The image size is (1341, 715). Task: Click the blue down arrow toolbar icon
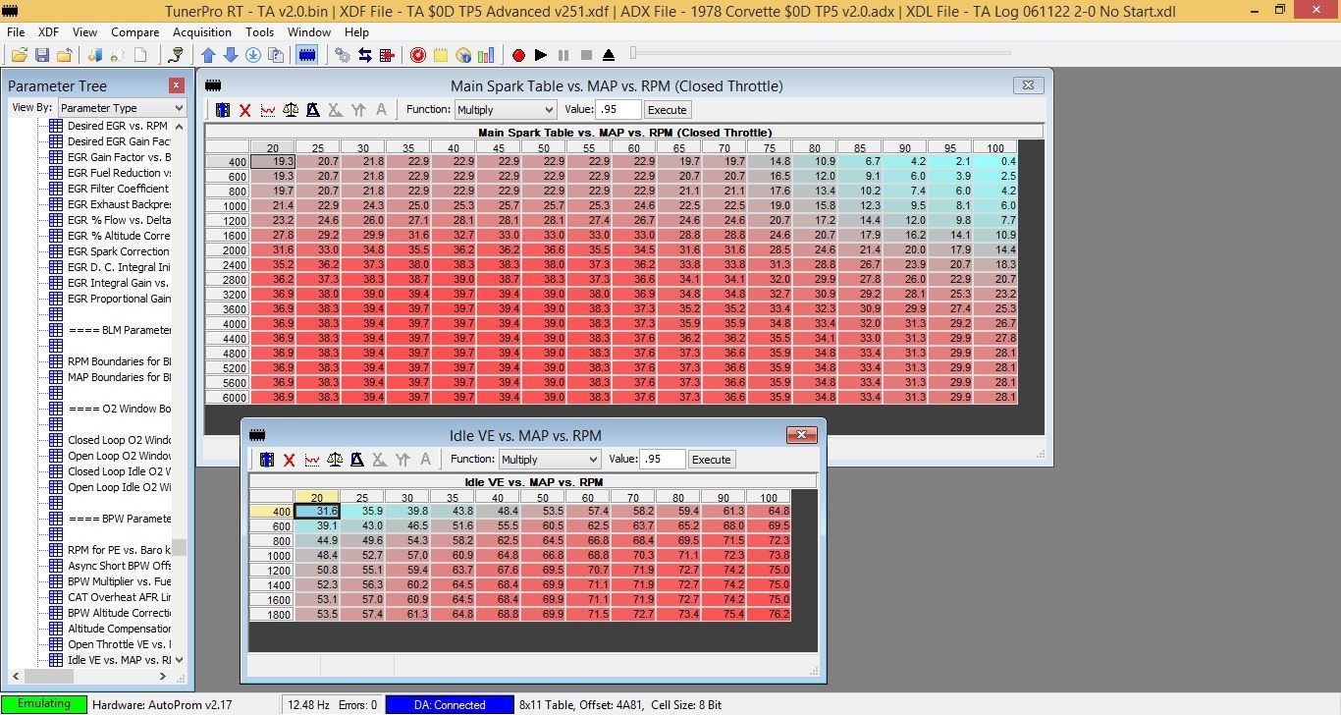click(230, 55)
